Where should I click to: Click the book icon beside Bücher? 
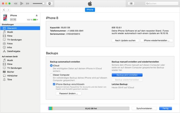tap(4, 72)
